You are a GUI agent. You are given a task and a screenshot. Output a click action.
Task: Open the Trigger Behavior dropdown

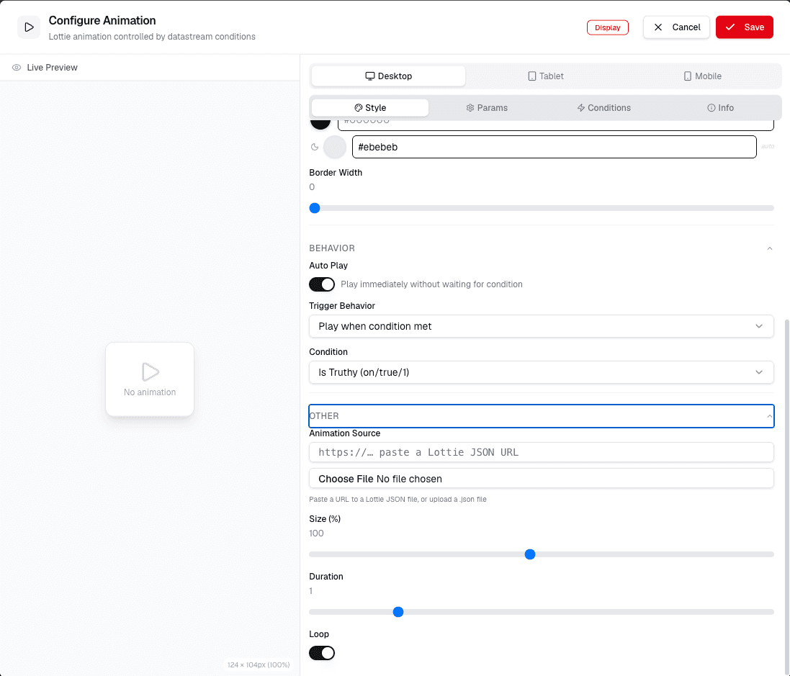click(541, 326)
